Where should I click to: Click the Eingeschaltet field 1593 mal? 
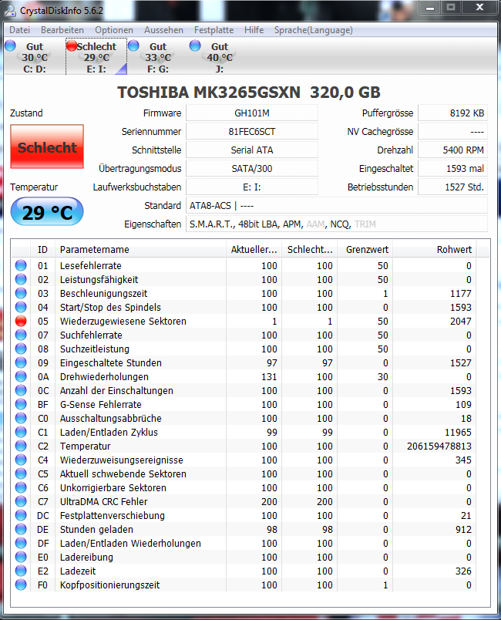click(452, 168)
